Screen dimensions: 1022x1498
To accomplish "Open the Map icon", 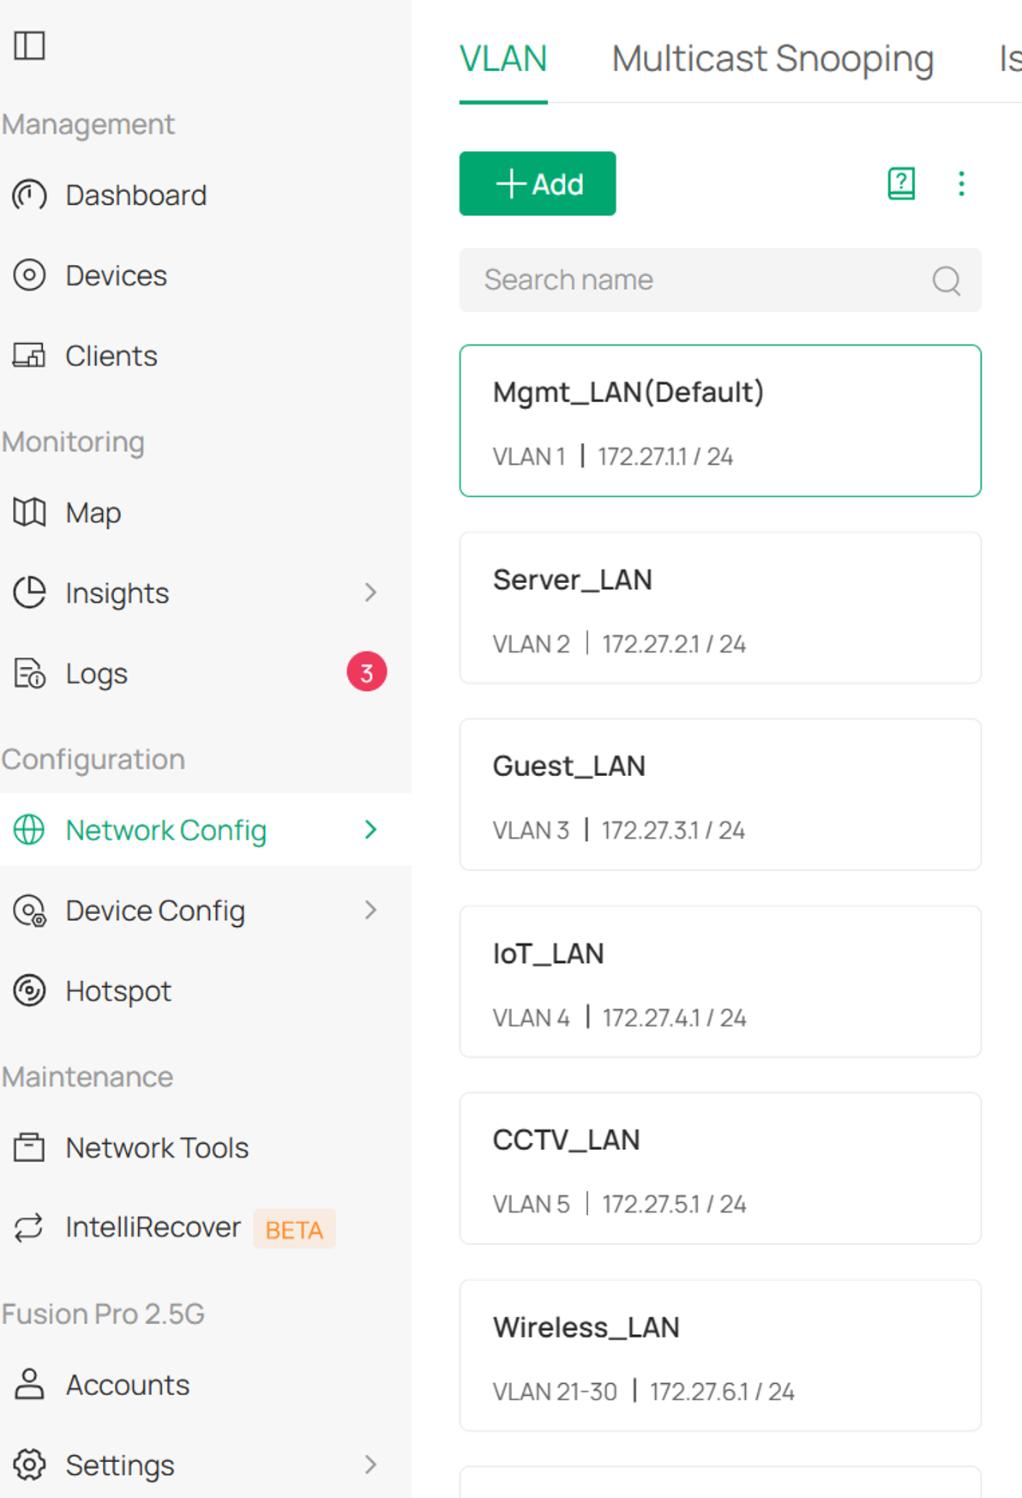I will point(29,513).
